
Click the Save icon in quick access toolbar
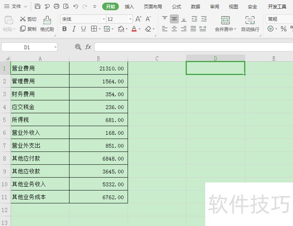coord(38,7)
